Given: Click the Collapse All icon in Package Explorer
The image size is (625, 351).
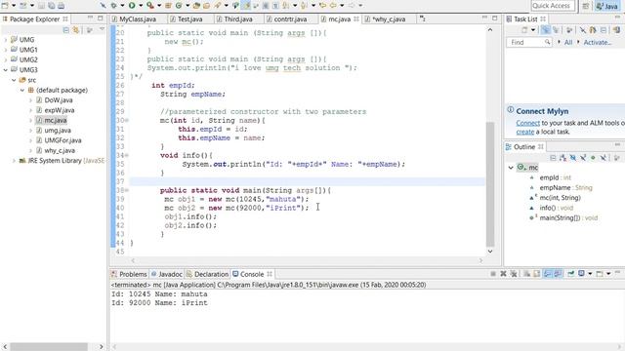Looking at the screenshot, I should 66,30.
